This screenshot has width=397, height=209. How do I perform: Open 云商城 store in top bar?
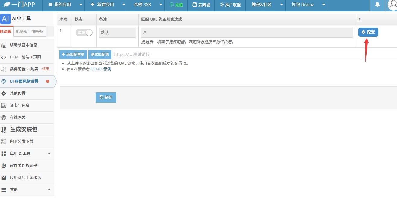point(201,5)
